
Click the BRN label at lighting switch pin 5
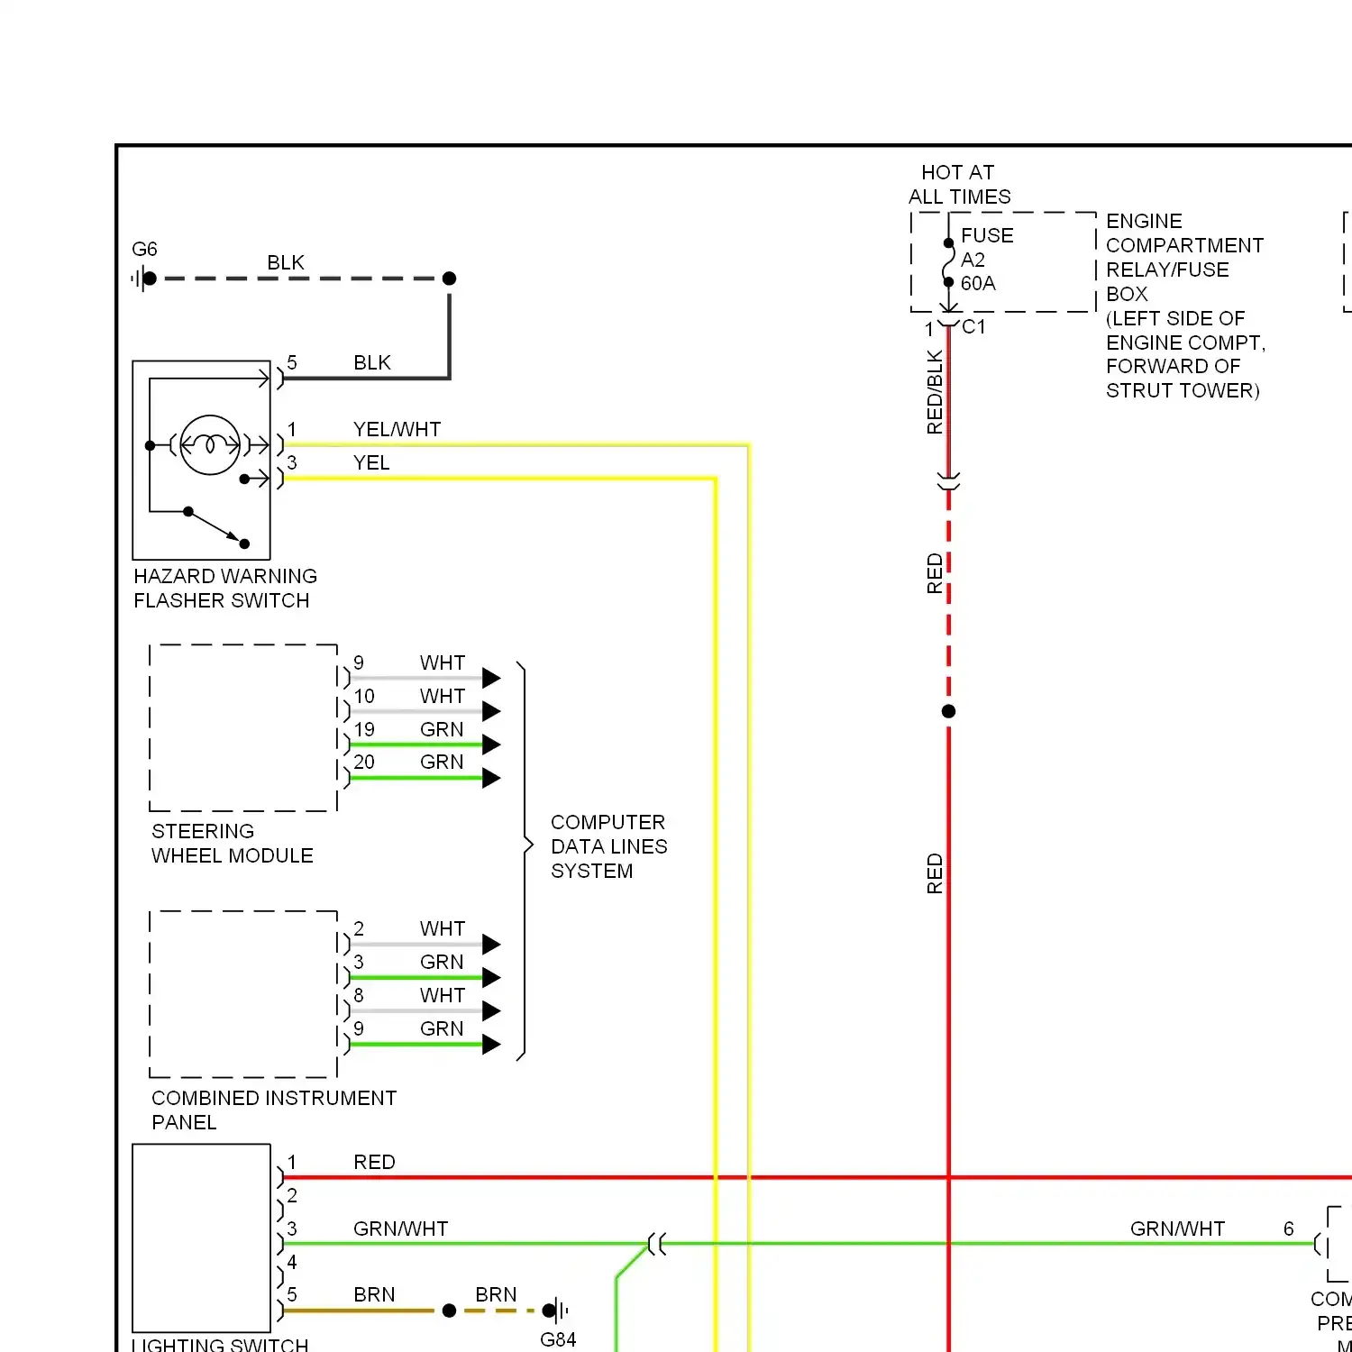[x=374, y=1294]
